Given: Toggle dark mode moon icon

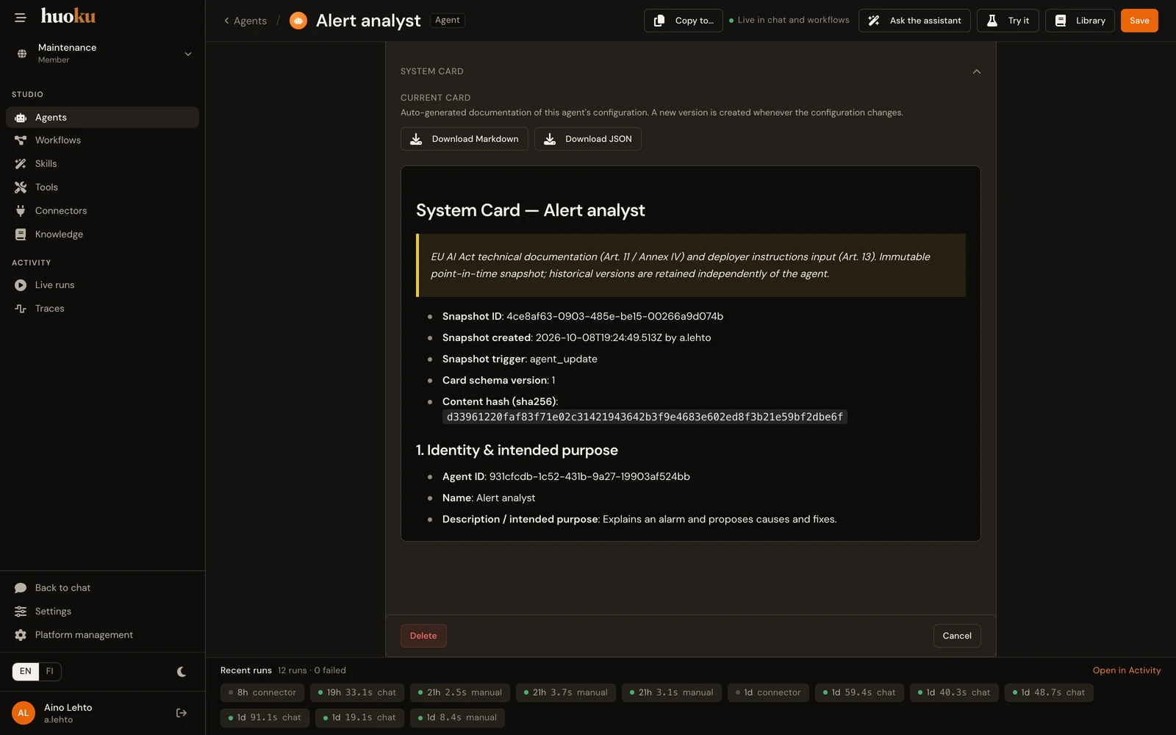Looking at the screenshot, I should coord(182,672).
